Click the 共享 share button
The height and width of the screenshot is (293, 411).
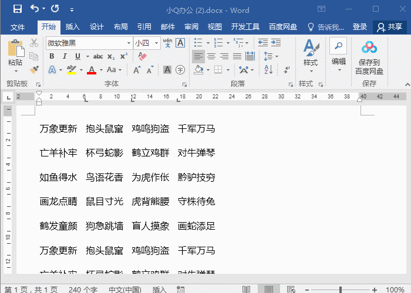(x=390, y=27)
